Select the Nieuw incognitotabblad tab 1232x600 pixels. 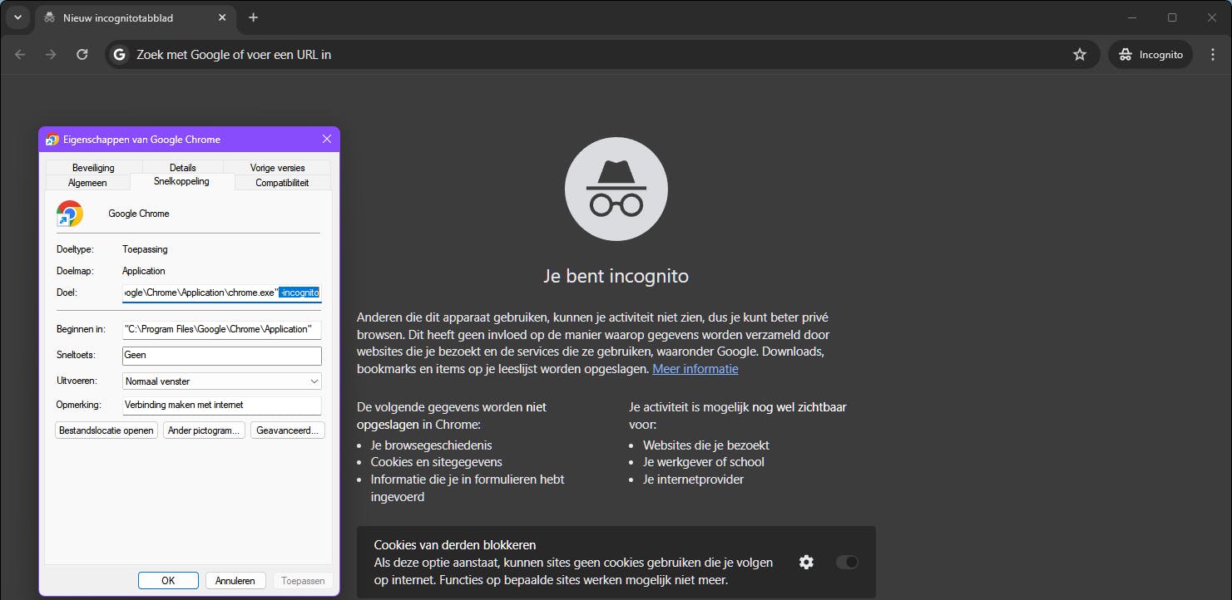[x=136, y=17]
